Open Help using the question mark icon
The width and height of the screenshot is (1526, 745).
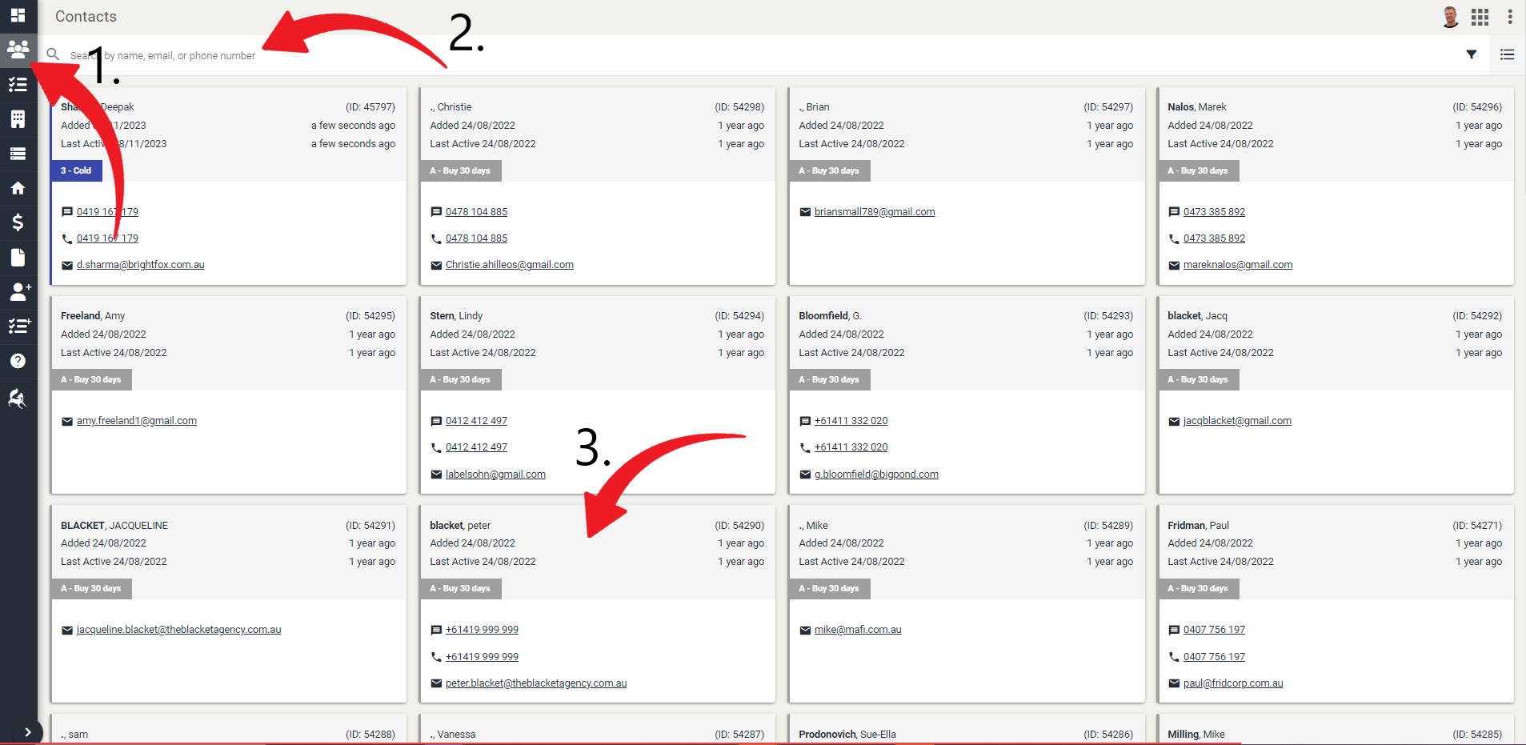[x=18, y=360]
